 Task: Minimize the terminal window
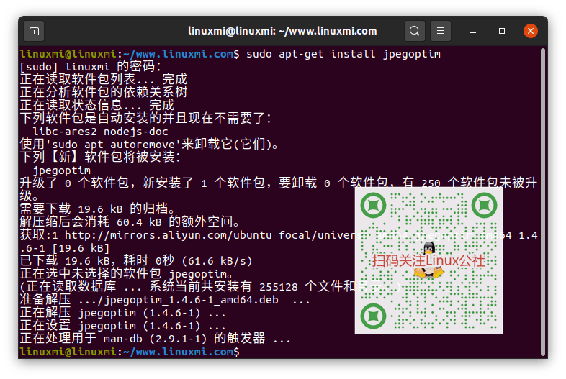(473, 32)
